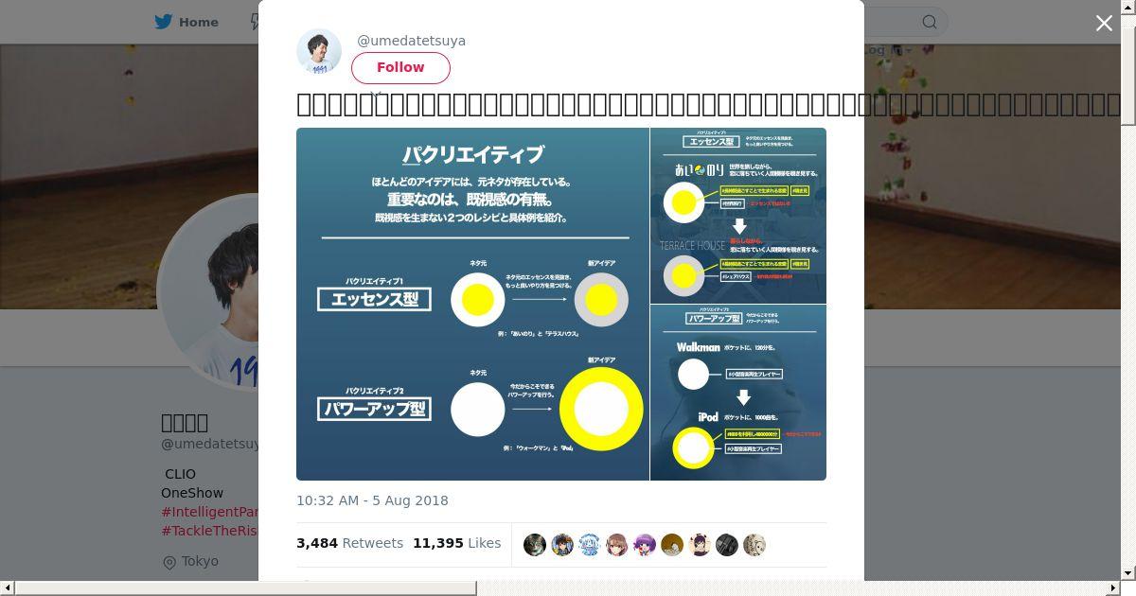Click the Twitter bird Home icon
1136x596 pixels.
[x=164, y=22]
